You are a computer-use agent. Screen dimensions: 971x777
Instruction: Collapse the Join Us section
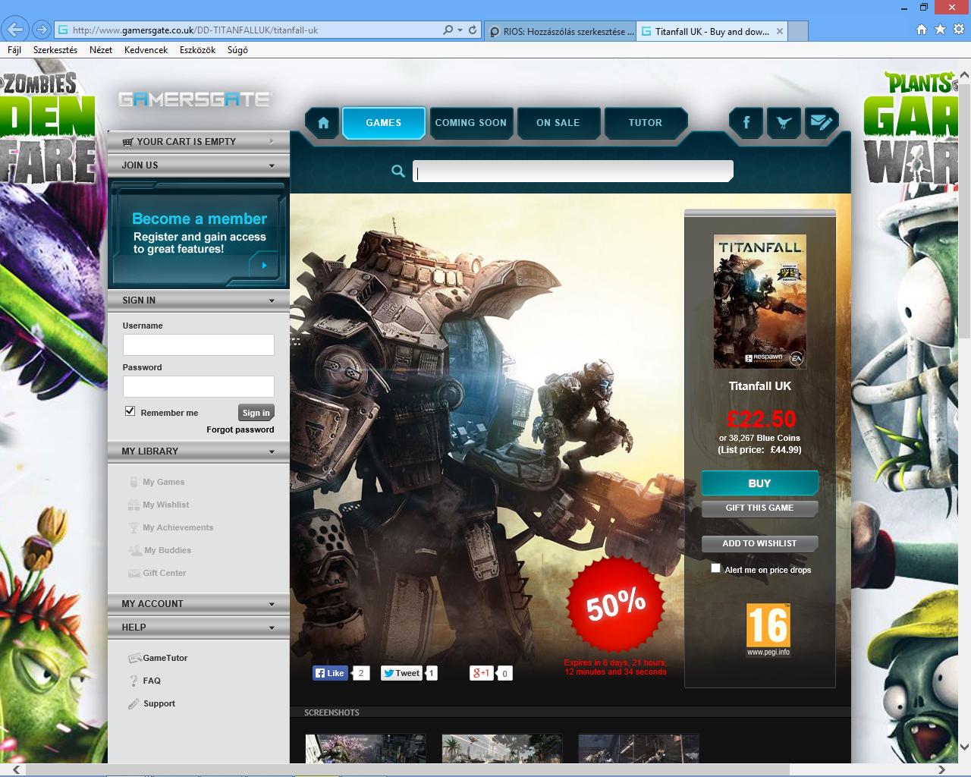272,165
